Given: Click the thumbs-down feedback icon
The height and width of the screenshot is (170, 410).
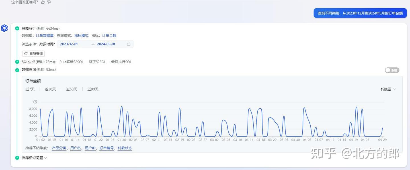Looking at the screenshot, I should [x=49, y=2].
